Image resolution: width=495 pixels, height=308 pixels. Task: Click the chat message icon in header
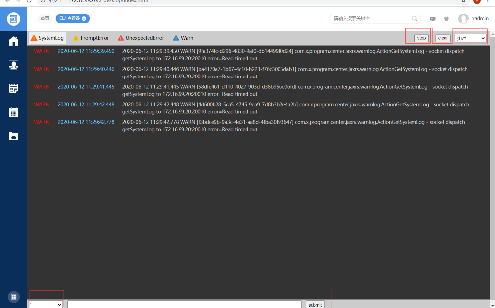[x=433, y=19]
